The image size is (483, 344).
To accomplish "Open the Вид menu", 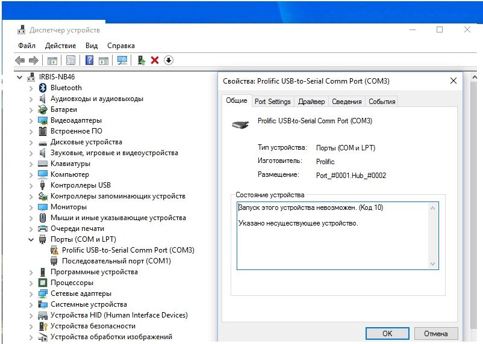I will [x=92, y=46].
